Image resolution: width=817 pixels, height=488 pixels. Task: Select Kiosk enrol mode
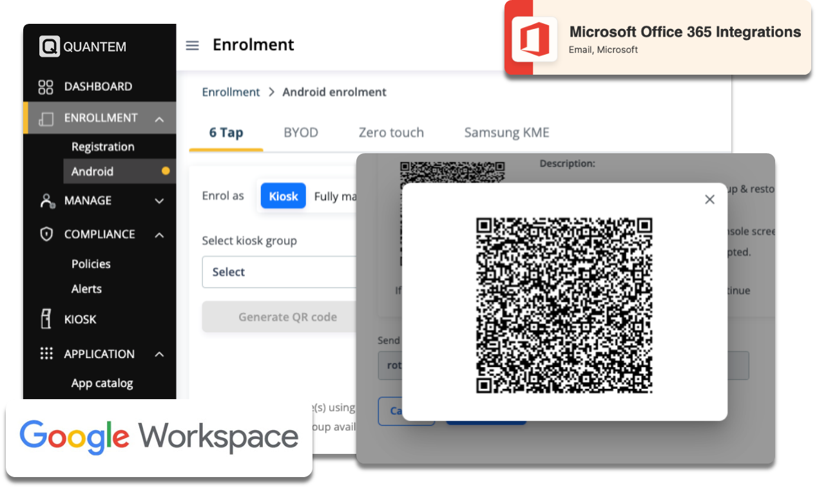[283, 196]
